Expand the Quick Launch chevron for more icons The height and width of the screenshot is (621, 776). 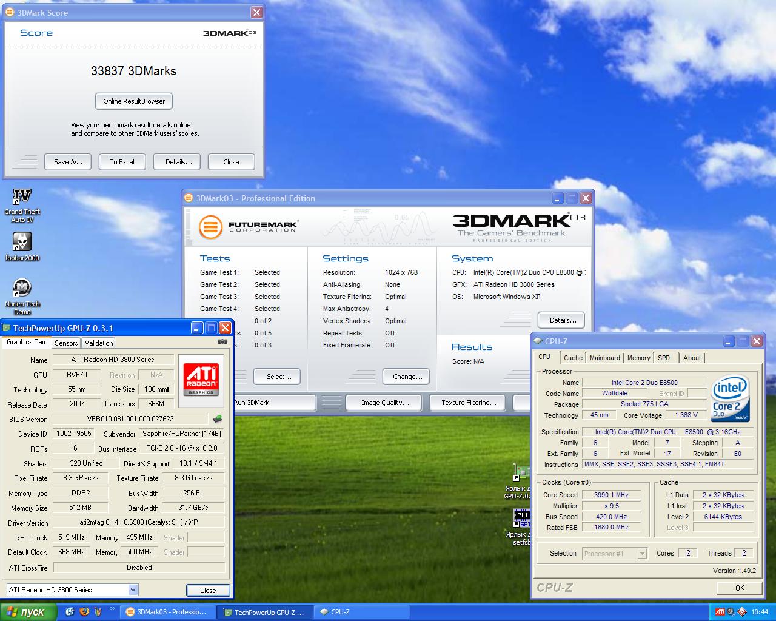click(112, 609)
